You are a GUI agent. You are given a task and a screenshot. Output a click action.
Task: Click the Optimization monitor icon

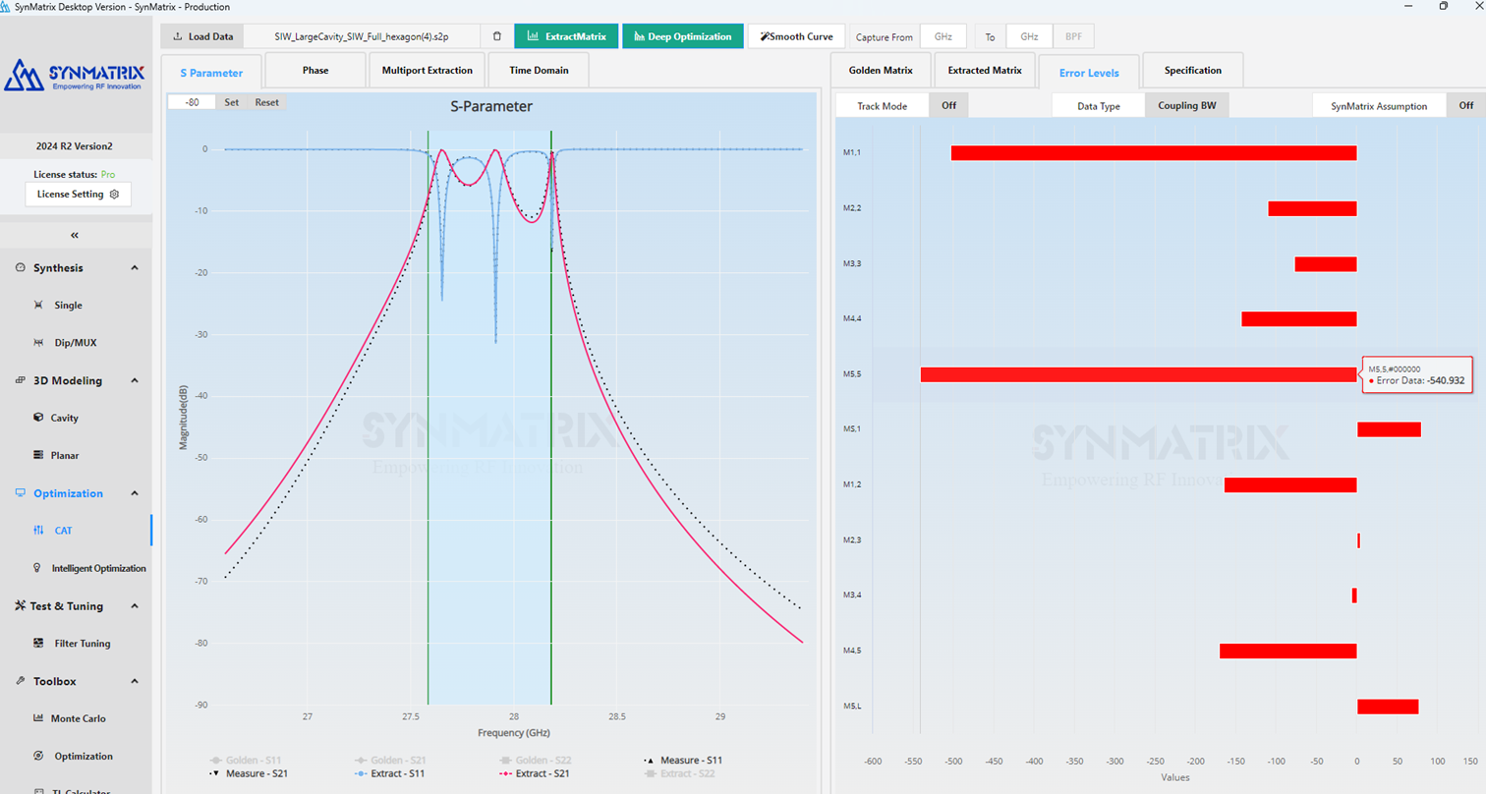21,493
